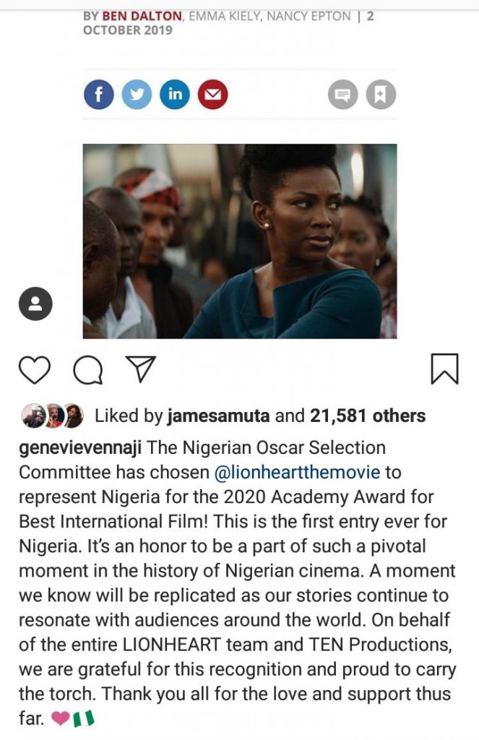Click author name Emma Kiely
The width and height of the screenshot is (479, 740).
(224, 14)
